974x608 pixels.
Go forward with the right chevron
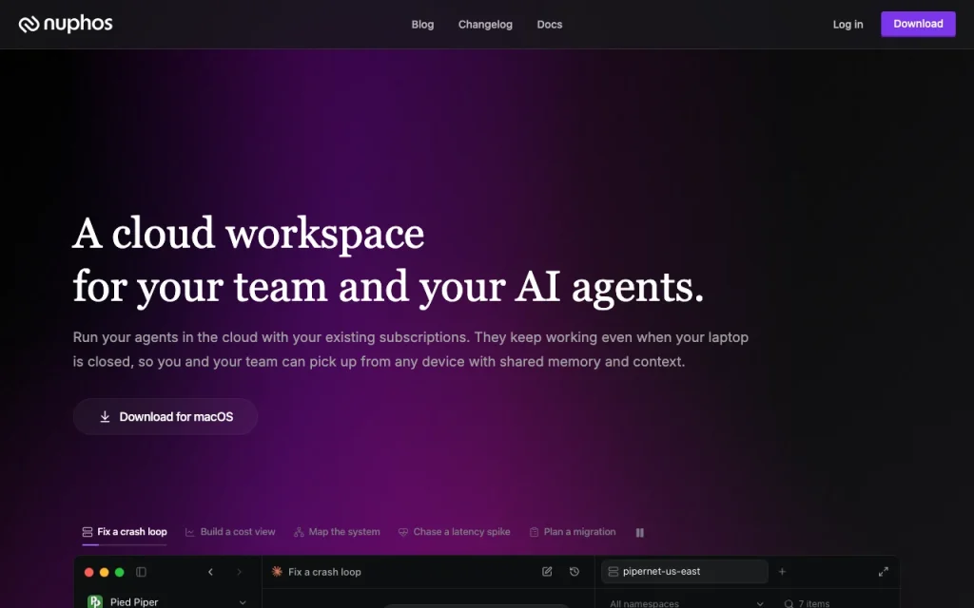[x=239, y=572]
